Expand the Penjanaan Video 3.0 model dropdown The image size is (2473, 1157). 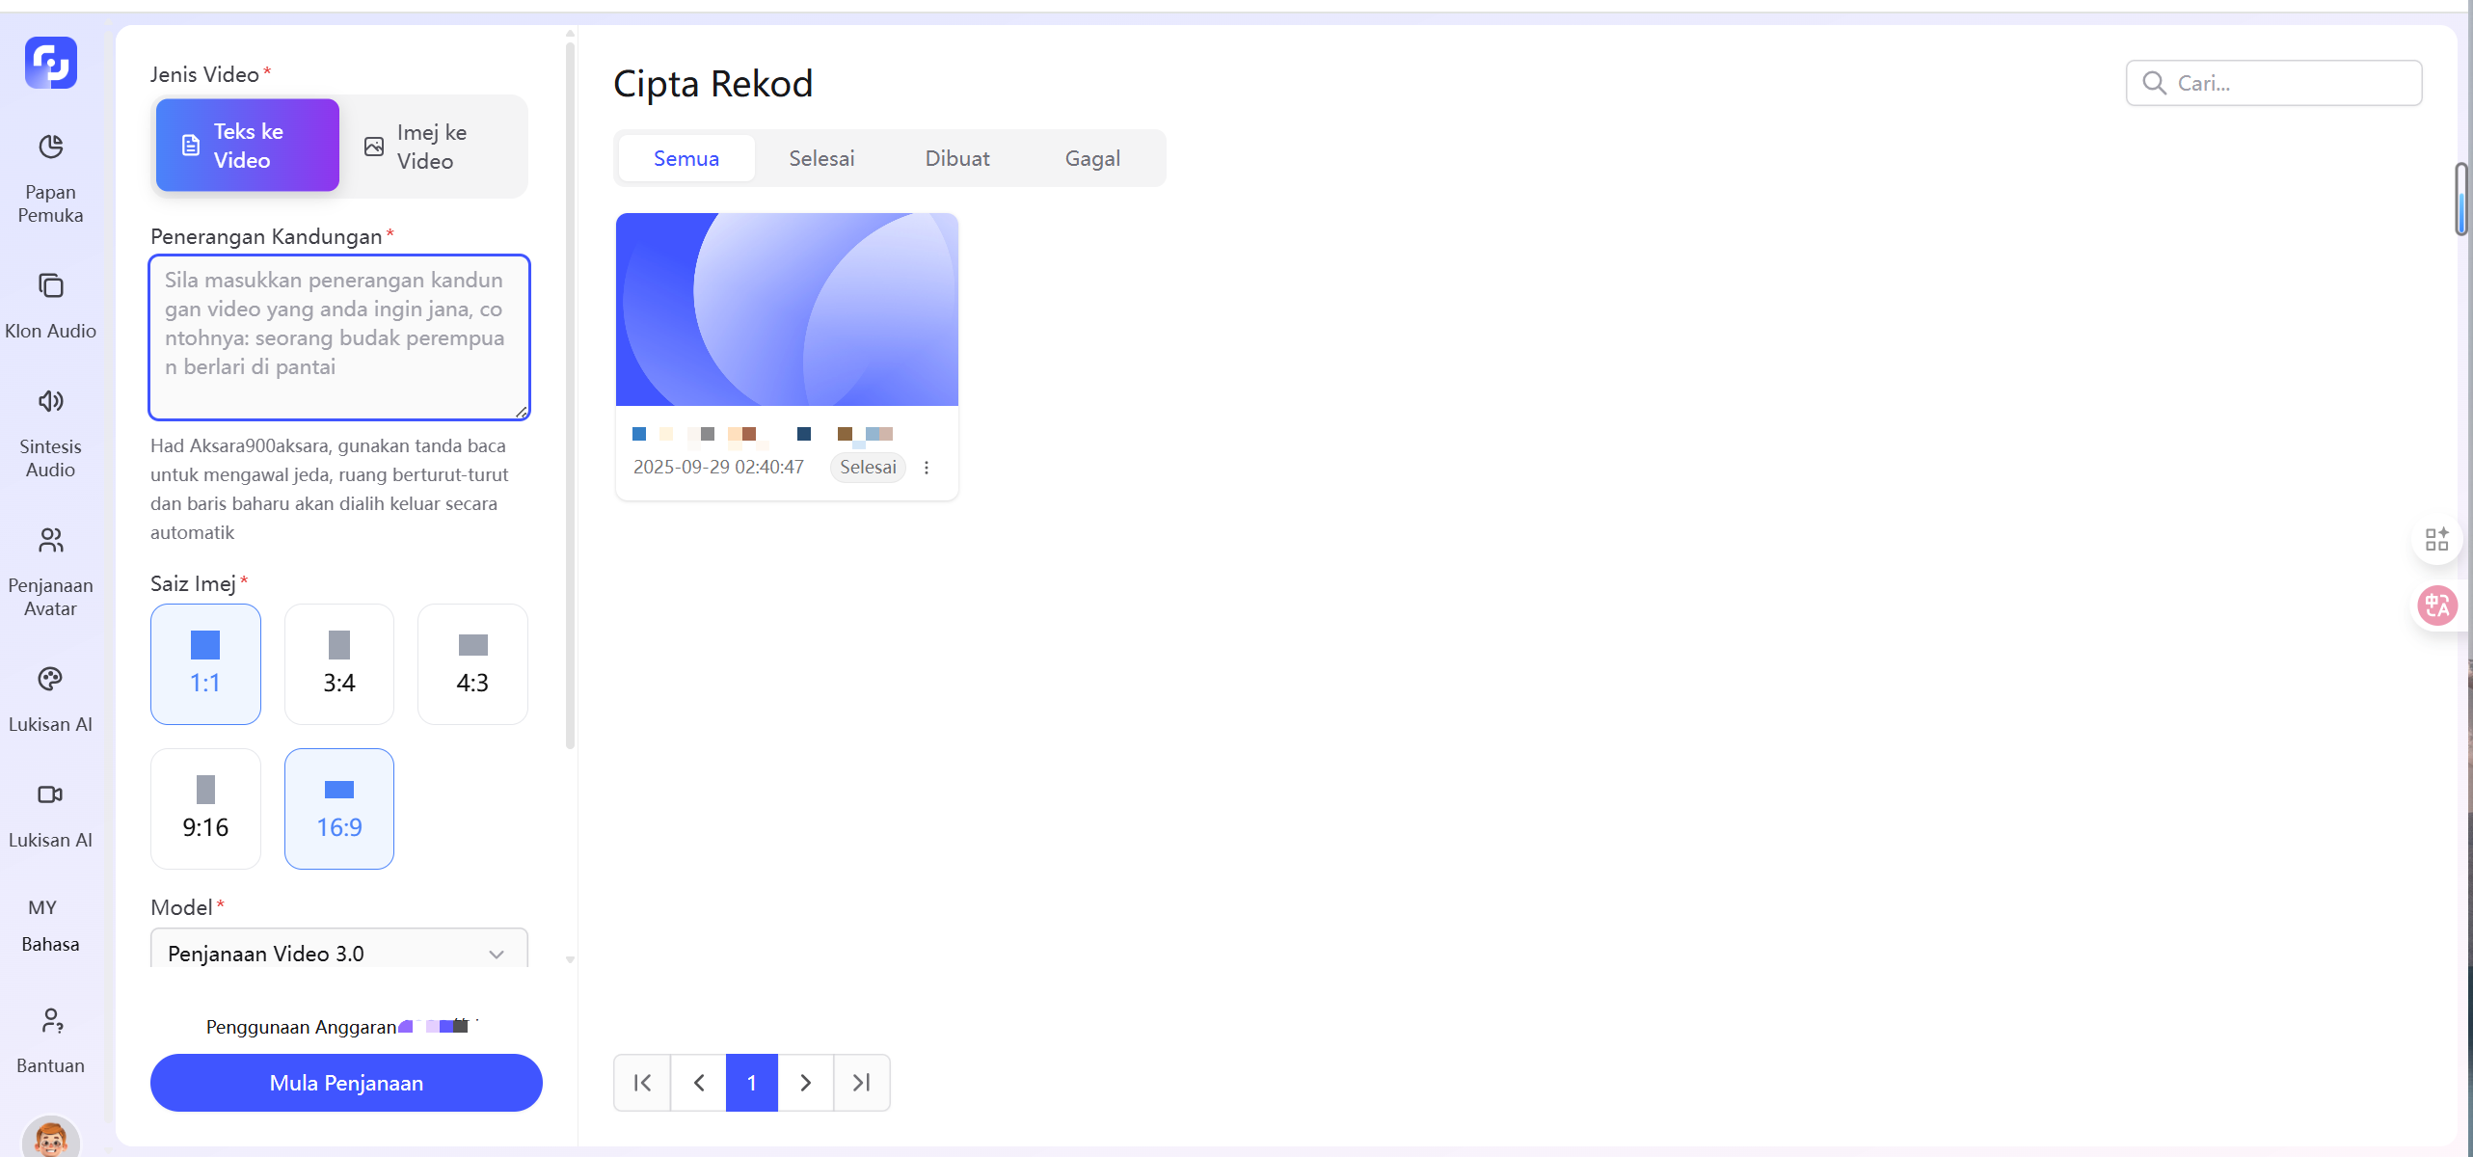[338, 953]
